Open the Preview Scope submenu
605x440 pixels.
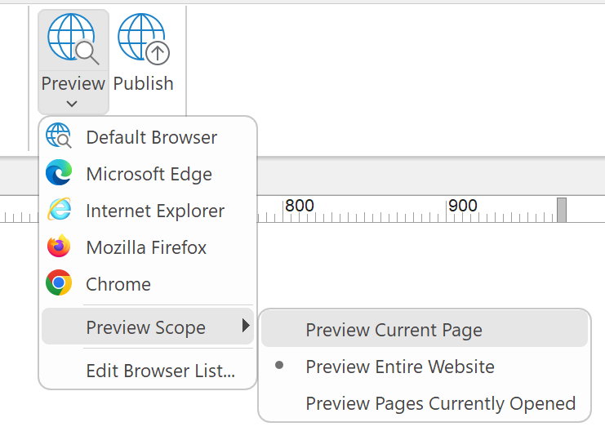click(x=148, y=327)
